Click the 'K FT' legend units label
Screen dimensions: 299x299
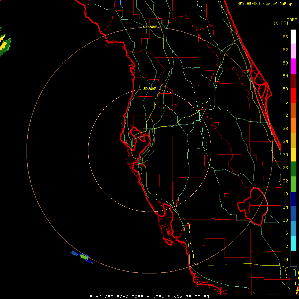click(281, 23)
